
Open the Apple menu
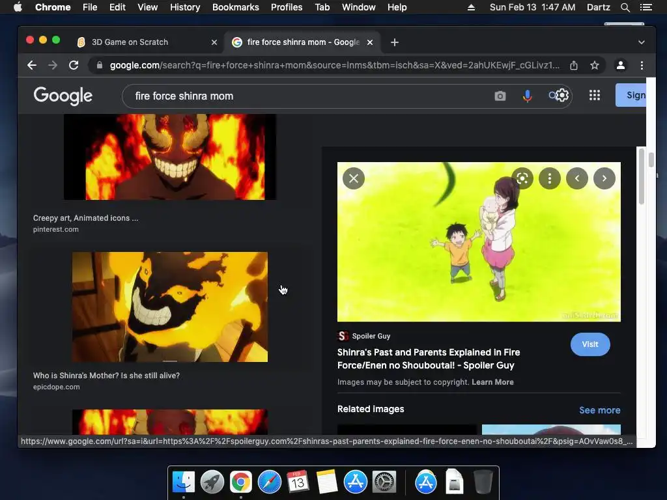18,7
